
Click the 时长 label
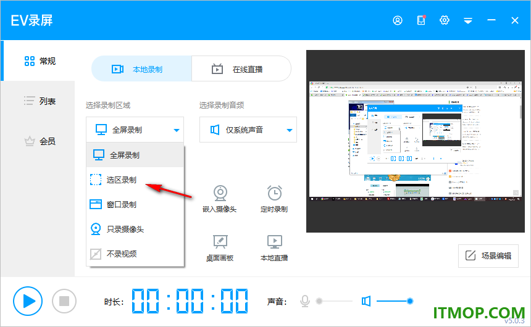[114, 302]
